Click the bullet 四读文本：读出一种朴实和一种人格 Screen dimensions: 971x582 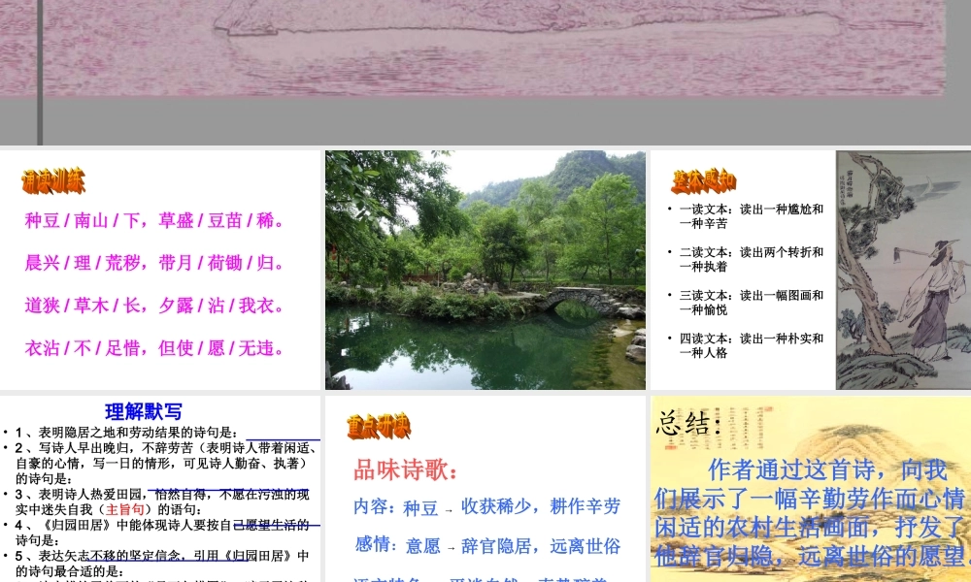[x=746, y=345]
